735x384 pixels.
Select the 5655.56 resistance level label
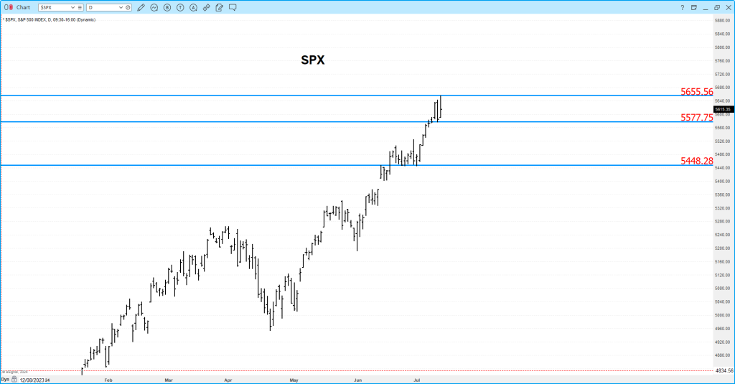696,92
